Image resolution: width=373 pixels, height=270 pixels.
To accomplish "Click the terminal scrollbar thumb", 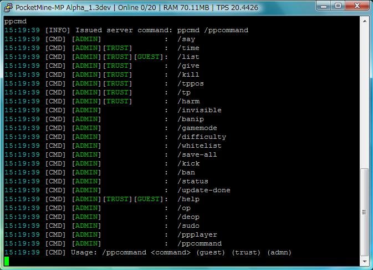I will coord(365,211).
